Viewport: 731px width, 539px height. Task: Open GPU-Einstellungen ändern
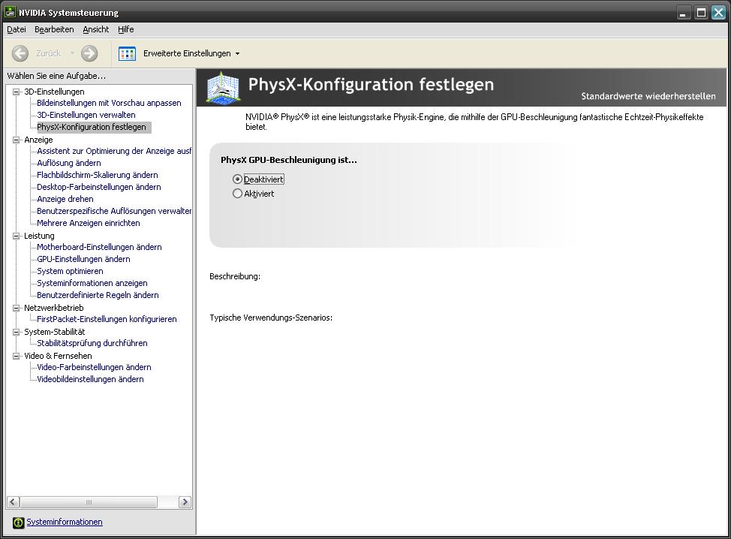click(83, 259)
